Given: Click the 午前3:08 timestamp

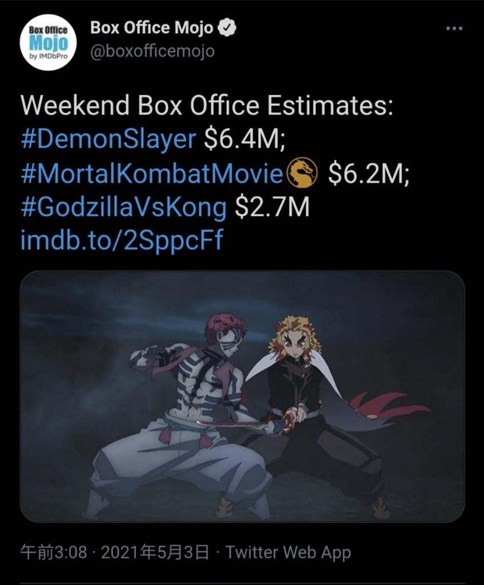Looking at the screenshot, I should (x=54, y=552).
